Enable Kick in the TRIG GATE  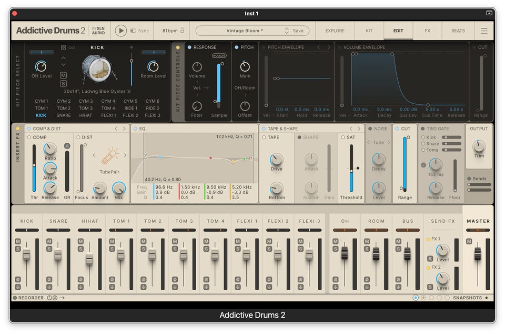[x=423, y=137]
